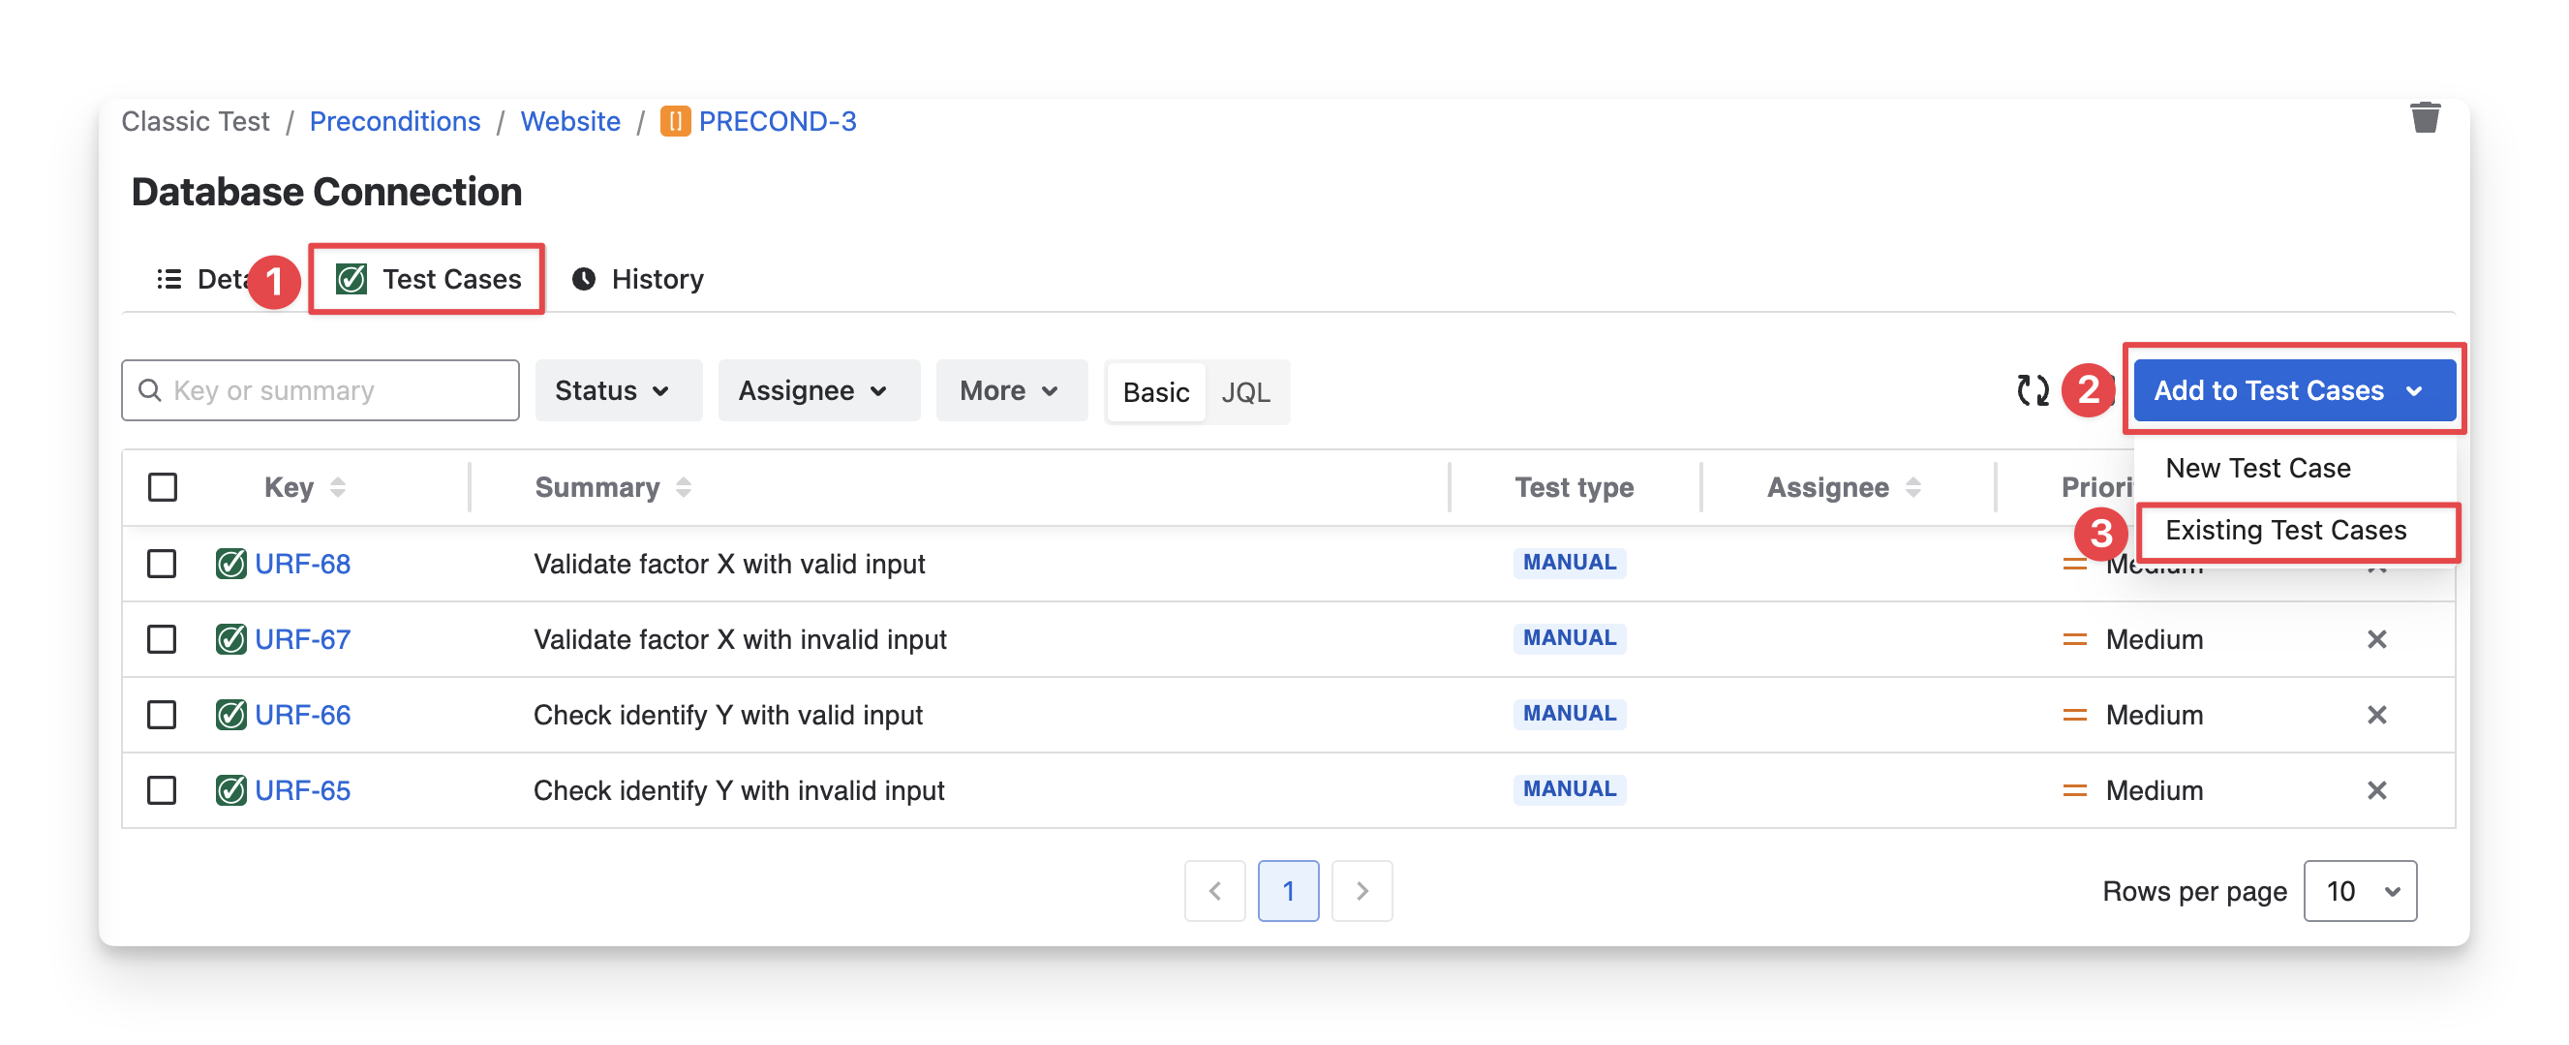Switch to the History tab
The height and width of the screenshot is (1045, 2569).
[x=638, y=279]
